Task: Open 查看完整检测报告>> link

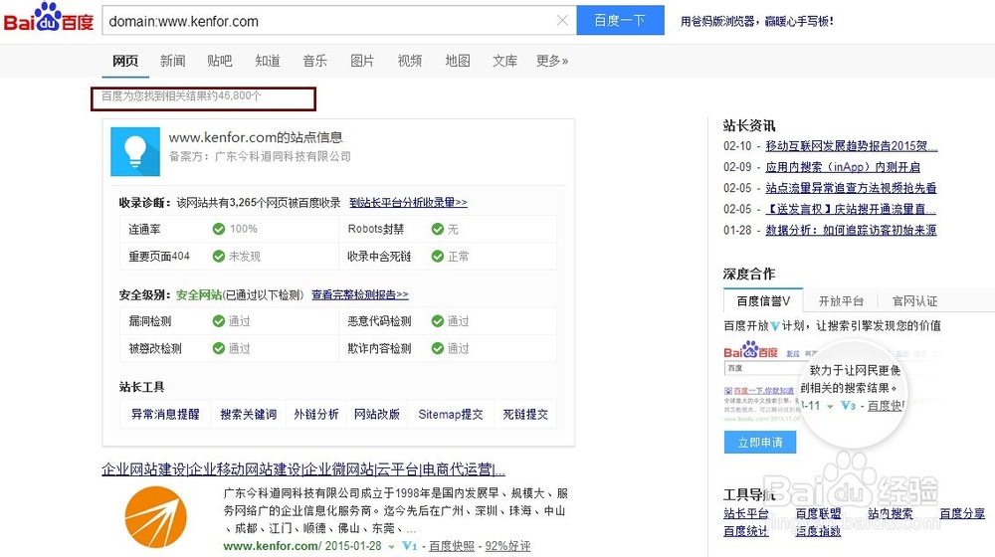Action: (360, 294)
